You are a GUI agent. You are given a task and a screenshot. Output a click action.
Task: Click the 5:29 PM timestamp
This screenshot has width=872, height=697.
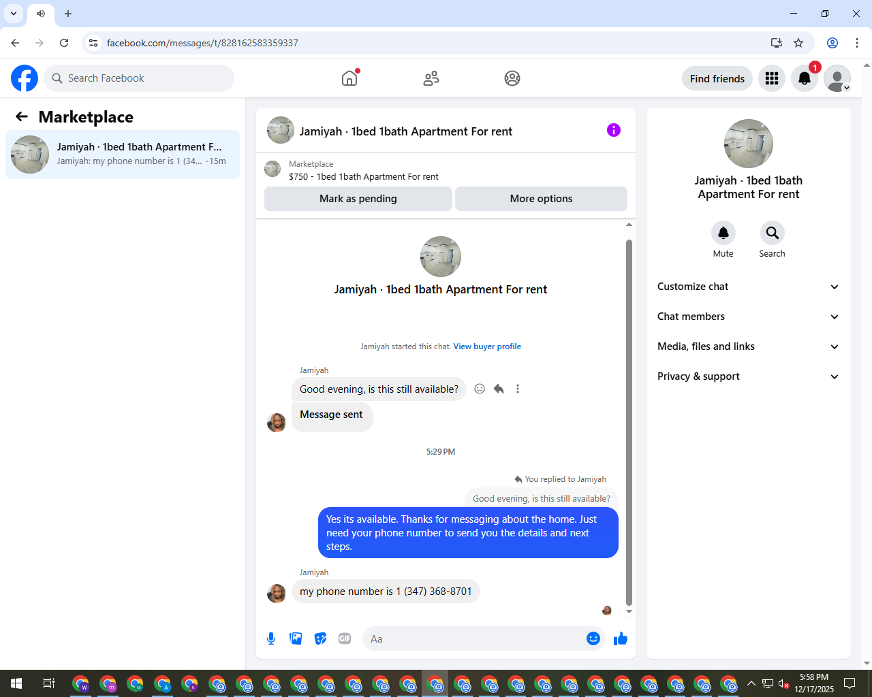click(x=441, y=452)
